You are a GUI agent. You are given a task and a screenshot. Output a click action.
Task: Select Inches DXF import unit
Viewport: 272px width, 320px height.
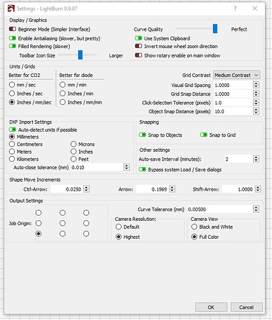pyautogui.click(x=74, y=152)
